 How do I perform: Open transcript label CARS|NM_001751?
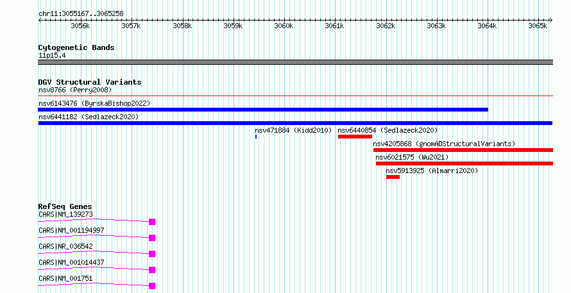click(65, 278)
